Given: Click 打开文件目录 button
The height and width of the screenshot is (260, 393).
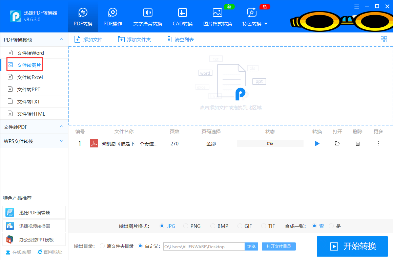Looking at the screenshot, I should 279,246.
